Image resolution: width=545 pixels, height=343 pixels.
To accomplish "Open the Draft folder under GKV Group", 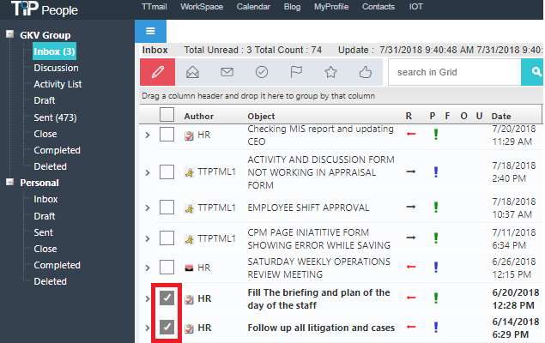I will [45, 100].
